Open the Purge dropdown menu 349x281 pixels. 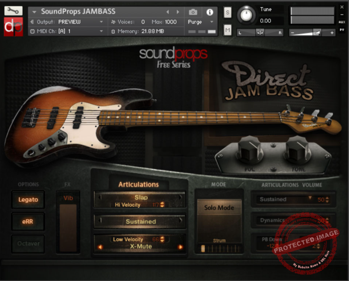pyautogui.click(x=201, y=22)
